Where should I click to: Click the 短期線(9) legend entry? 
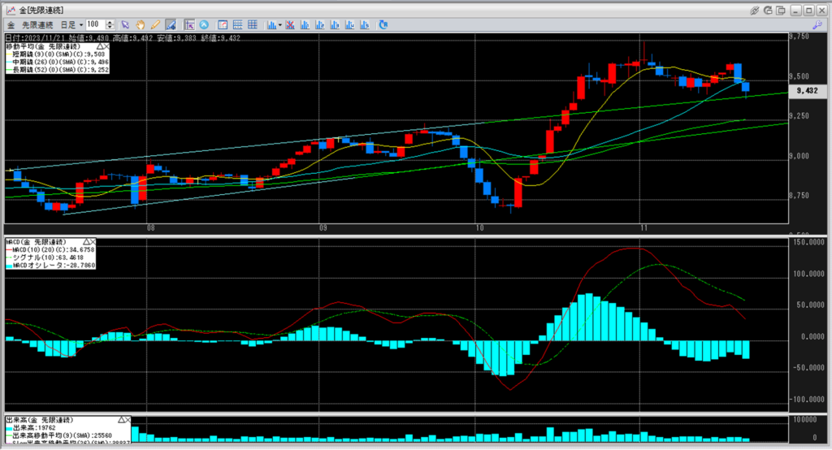pos(56,54)
